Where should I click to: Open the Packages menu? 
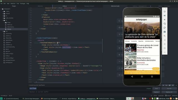tap(23, 4)
